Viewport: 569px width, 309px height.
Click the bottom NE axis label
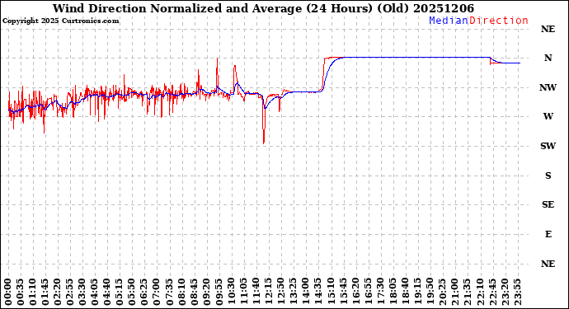[x=548, y=264]
